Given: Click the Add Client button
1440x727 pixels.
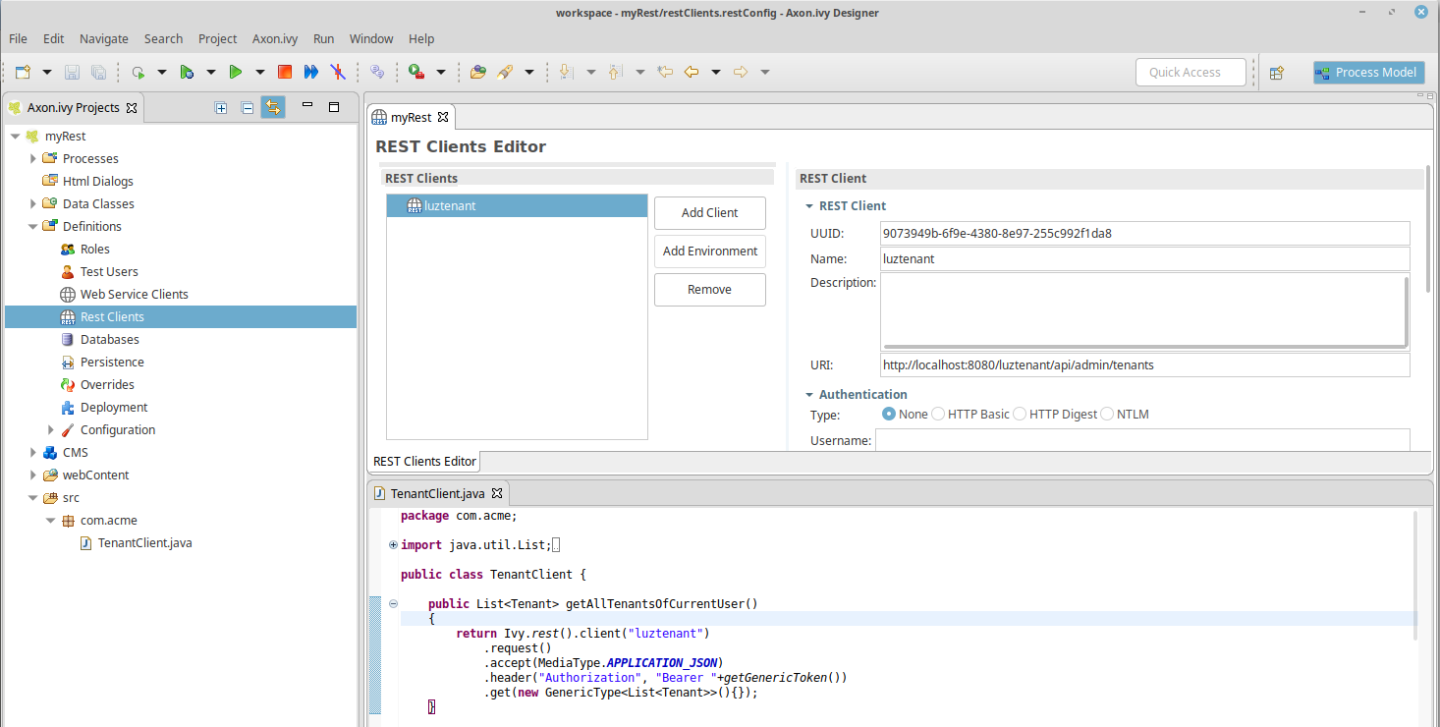Looking at the screenshot, I should pos(709,212).
